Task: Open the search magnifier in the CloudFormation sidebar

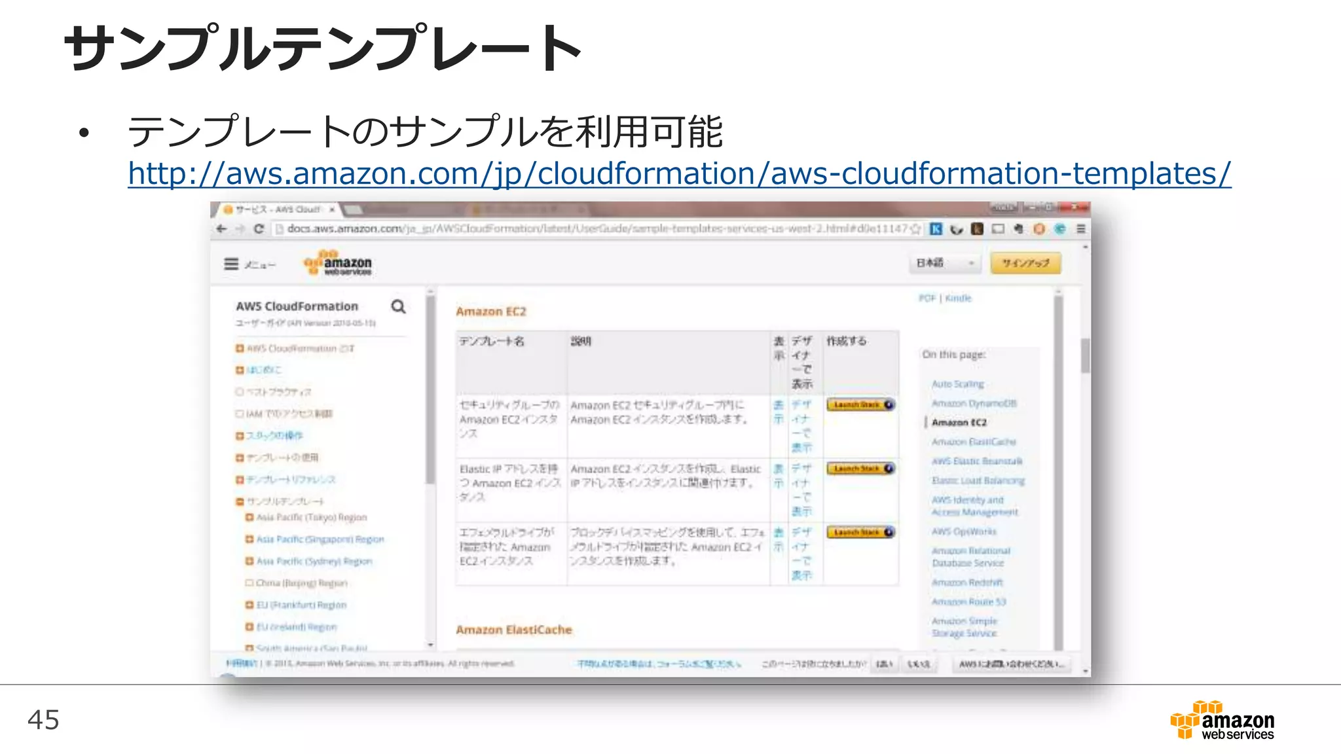Action: [x=398, y=306]
